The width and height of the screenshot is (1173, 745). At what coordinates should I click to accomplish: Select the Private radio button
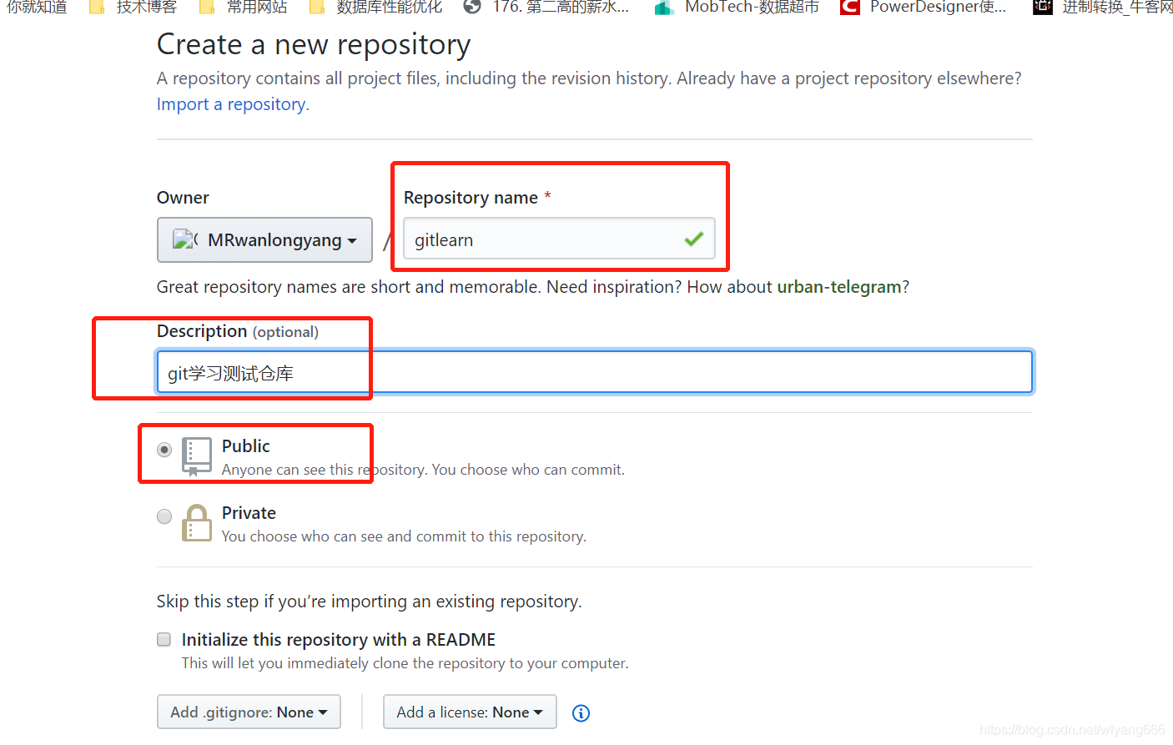click(164, 516)
